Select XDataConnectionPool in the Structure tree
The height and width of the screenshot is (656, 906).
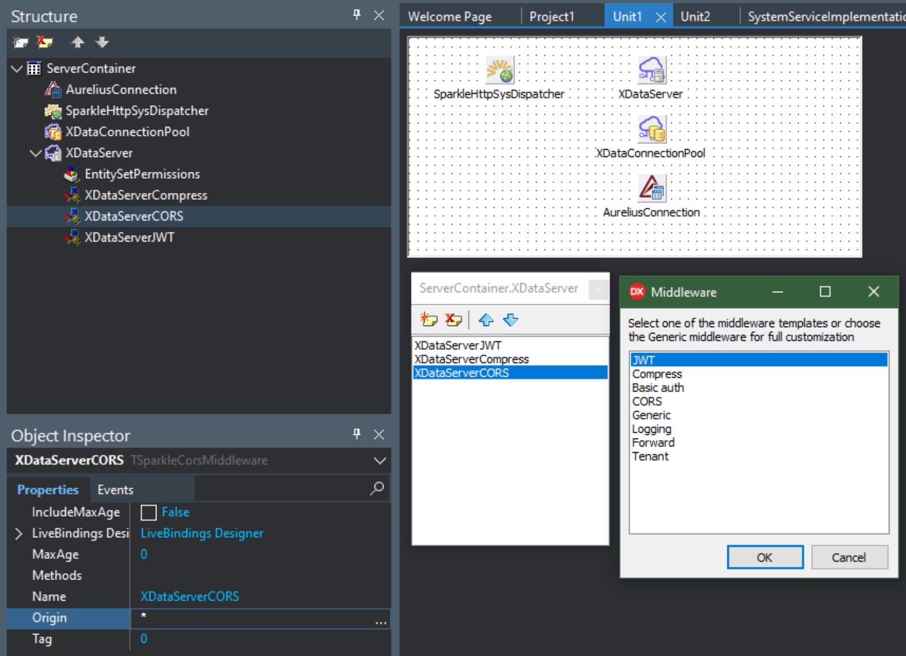coord(127,132)
